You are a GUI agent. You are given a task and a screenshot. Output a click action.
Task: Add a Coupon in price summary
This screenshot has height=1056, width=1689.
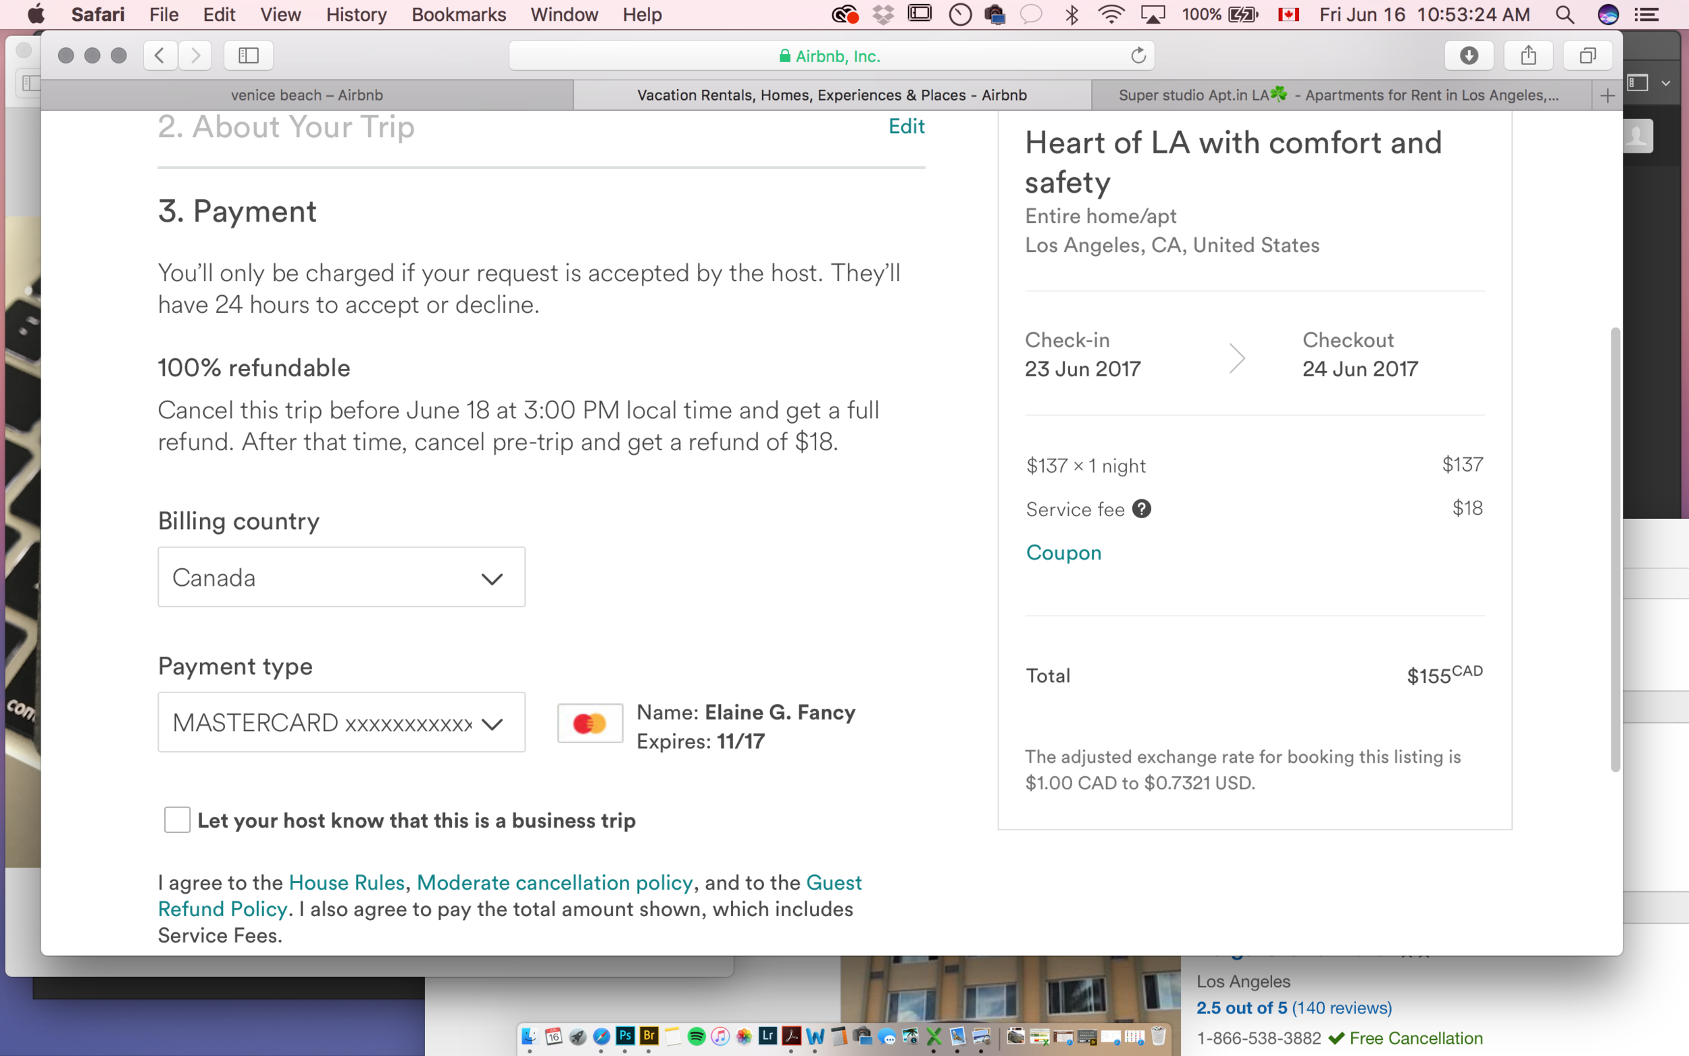coord(1063,553)
